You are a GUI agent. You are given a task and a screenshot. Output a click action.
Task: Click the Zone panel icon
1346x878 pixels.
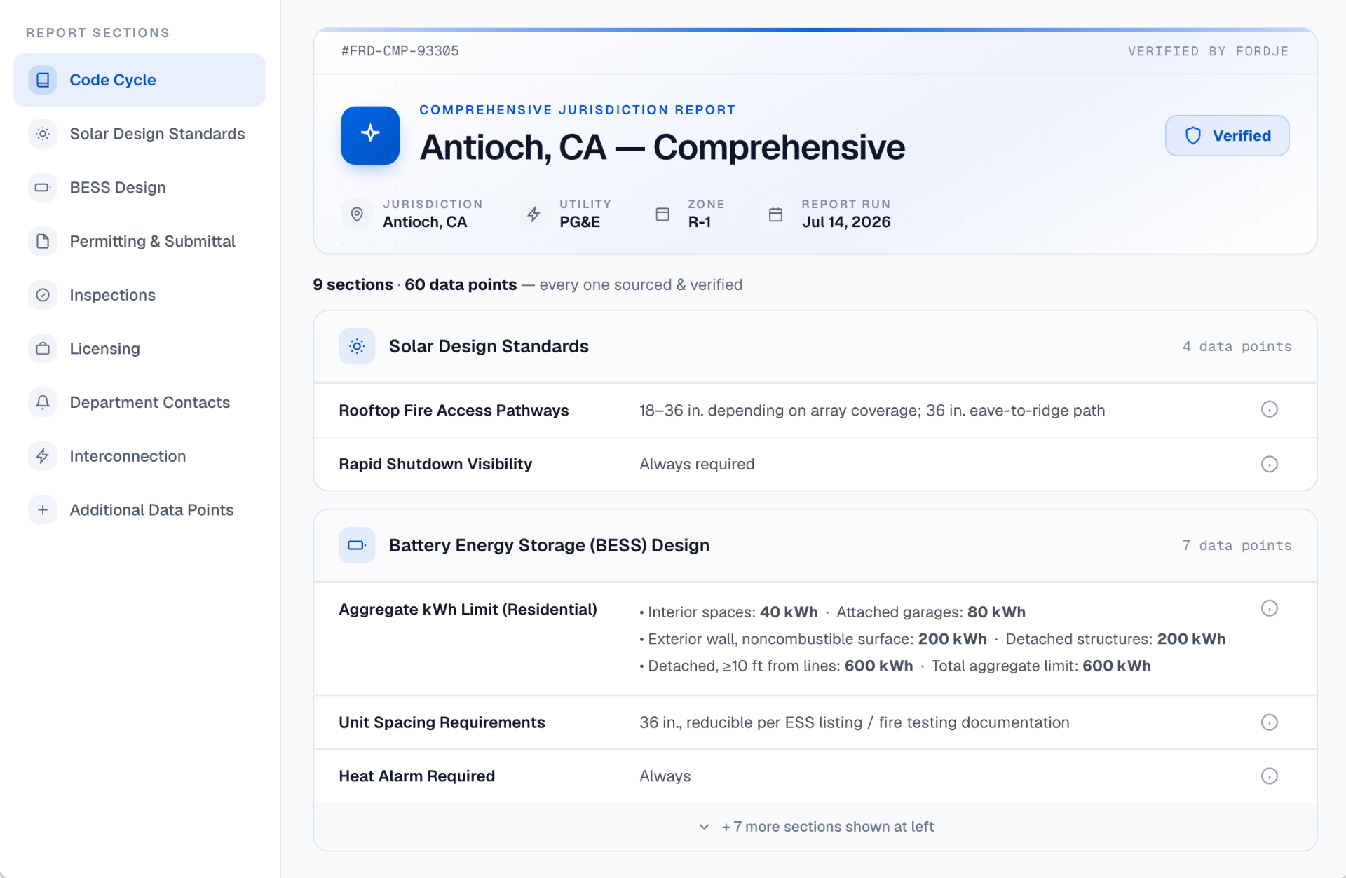coord(662,214)
